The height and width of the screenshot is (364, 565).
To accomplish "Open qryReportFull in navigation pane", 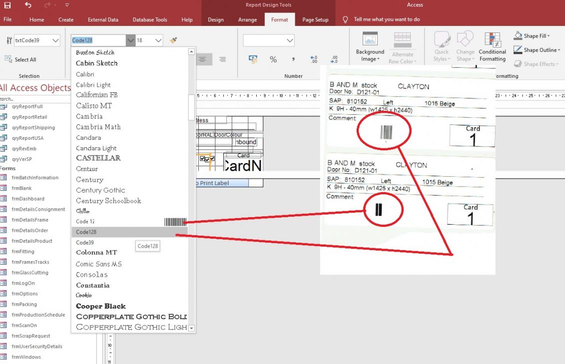I will [x=27, y=106].
